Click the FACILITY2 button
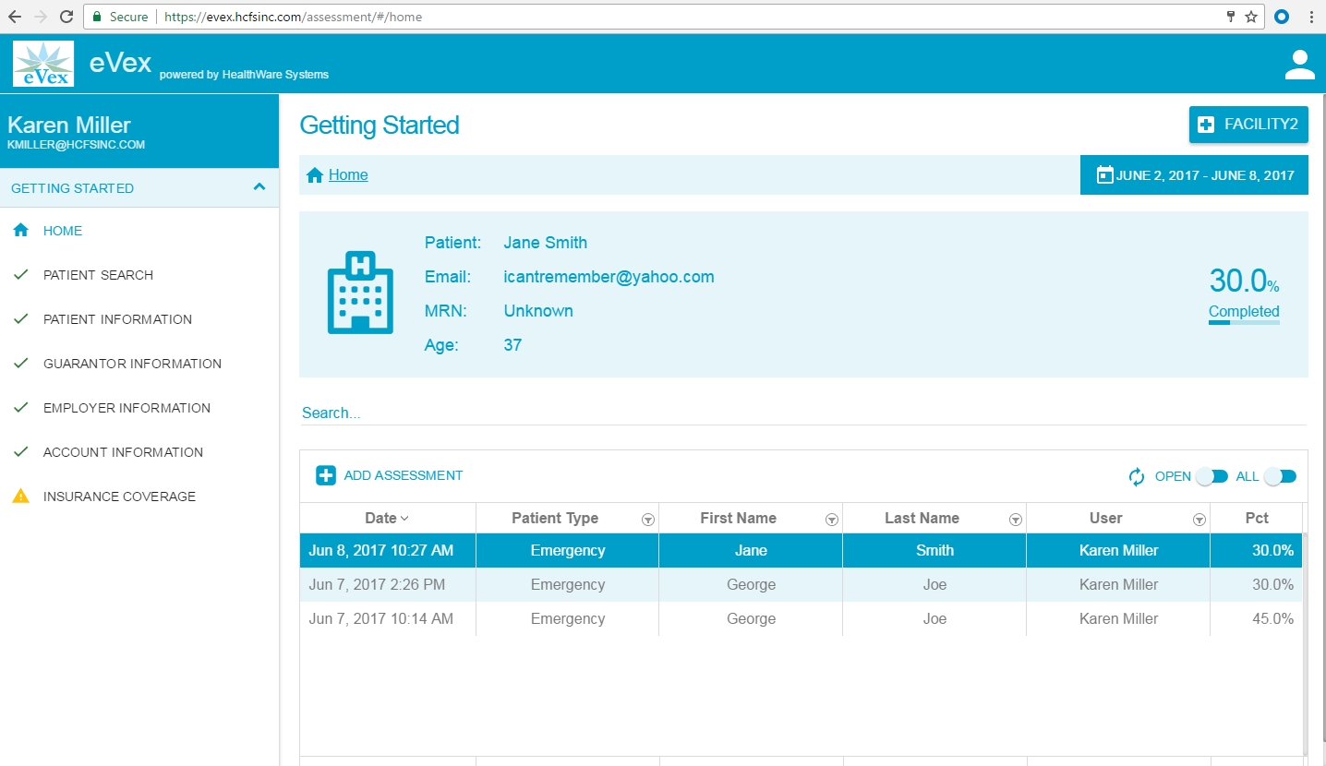This screenshot has height=766, width=1326. click(1248, 125)
